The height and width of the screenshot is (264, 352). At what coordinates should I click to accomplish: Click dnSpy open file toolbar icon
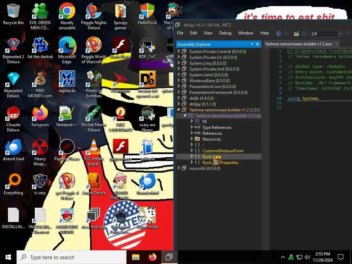point(297,34)
